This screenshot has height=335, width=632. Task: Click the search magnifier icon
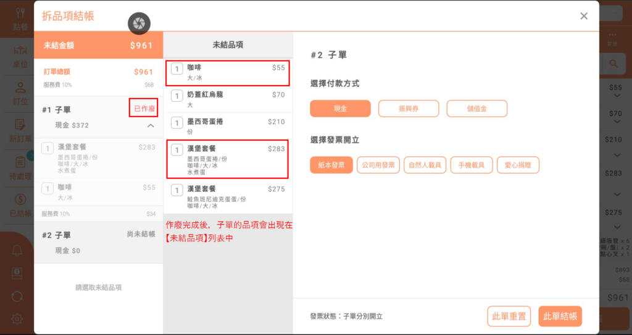coord(613,64)
